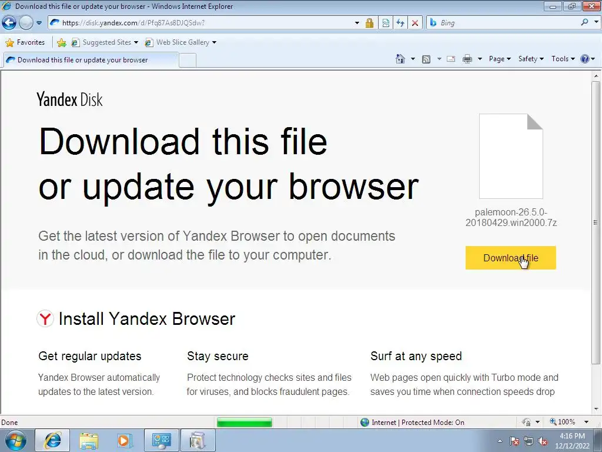Click the muted volume speaker icon
This screenshot has width=602, height=452.
pos(543,441)
